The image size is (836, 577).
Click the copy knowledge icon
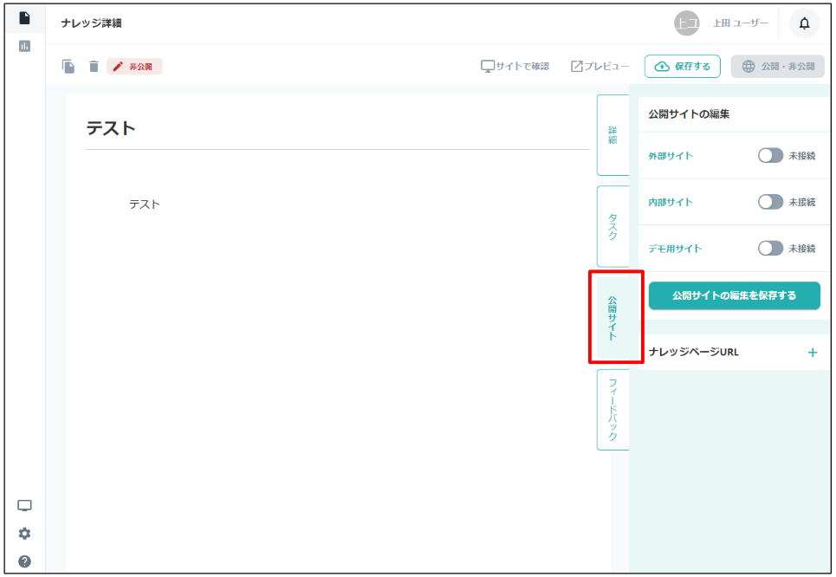[68, 67]
